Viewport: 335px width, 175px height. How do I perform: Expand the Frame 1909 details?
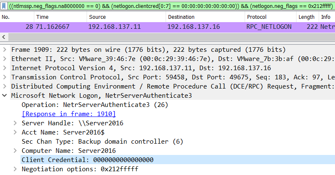pos(5,50)
